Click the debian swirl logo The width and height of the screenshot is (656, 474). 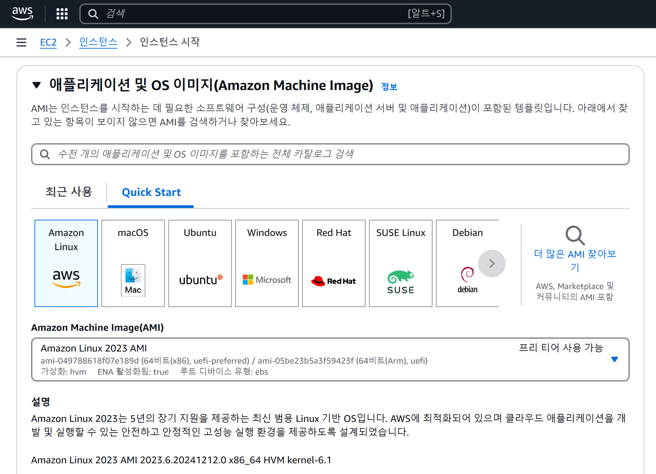pyautogui.click(x=468, y=280)
